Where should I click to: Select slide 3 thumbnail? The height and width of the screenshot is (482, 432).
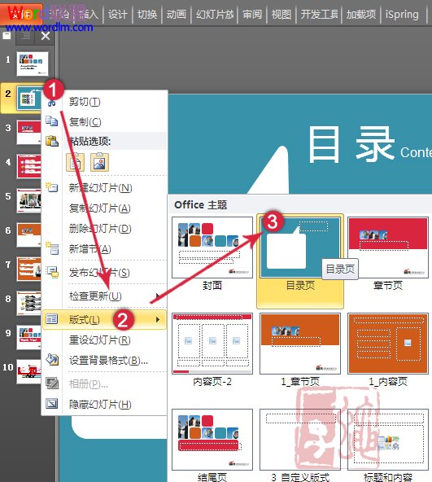point(28,132)
